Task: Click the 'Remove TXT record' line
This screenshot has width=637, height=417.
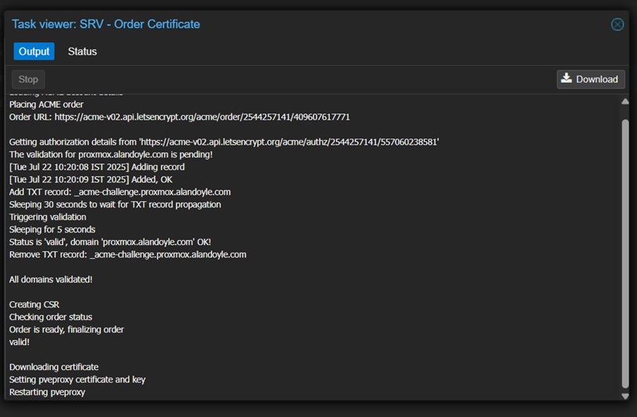Action: [x=128, y=254]
